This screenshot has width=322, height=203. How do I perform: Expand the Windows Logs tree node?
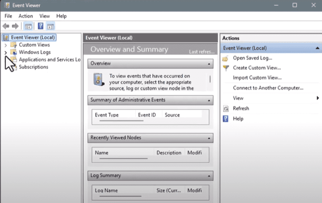[5, 52]
